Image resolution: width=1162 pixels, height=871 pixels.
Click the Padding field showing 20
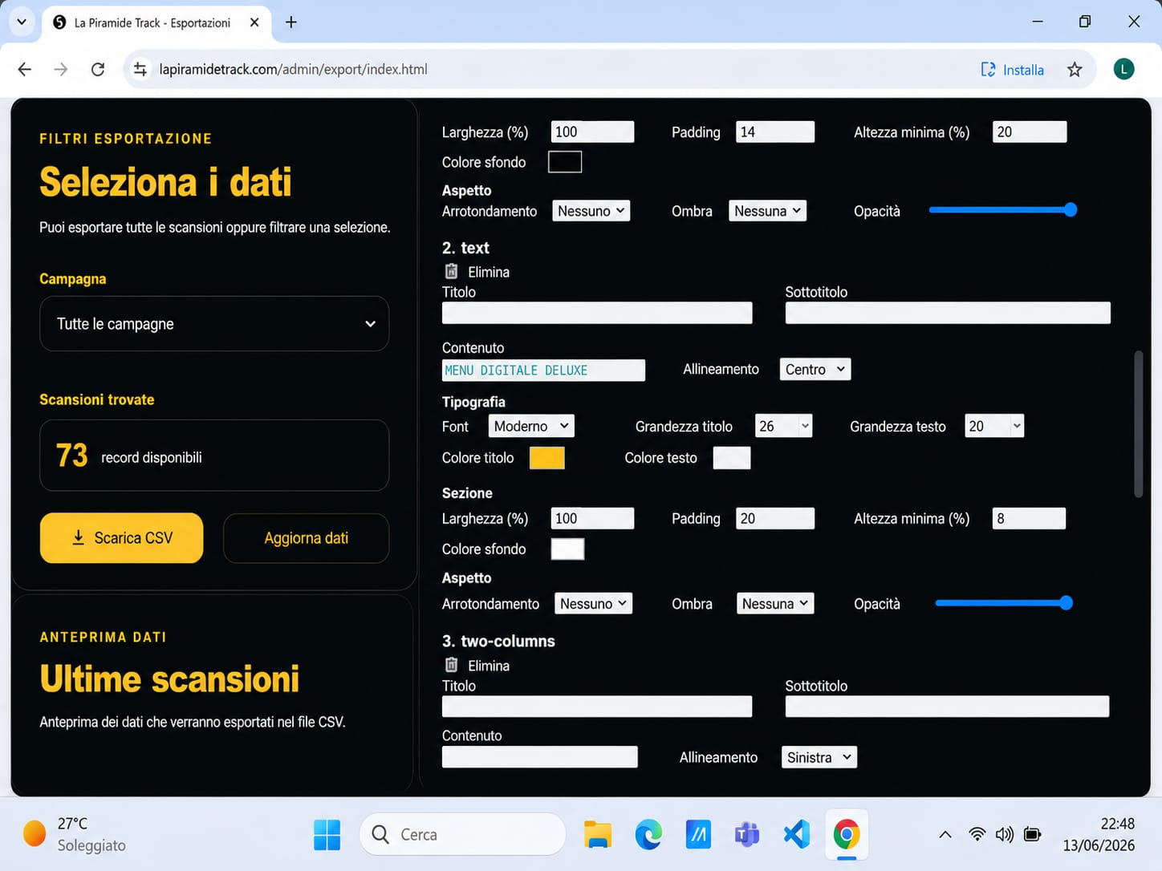[x=775, y=518]
